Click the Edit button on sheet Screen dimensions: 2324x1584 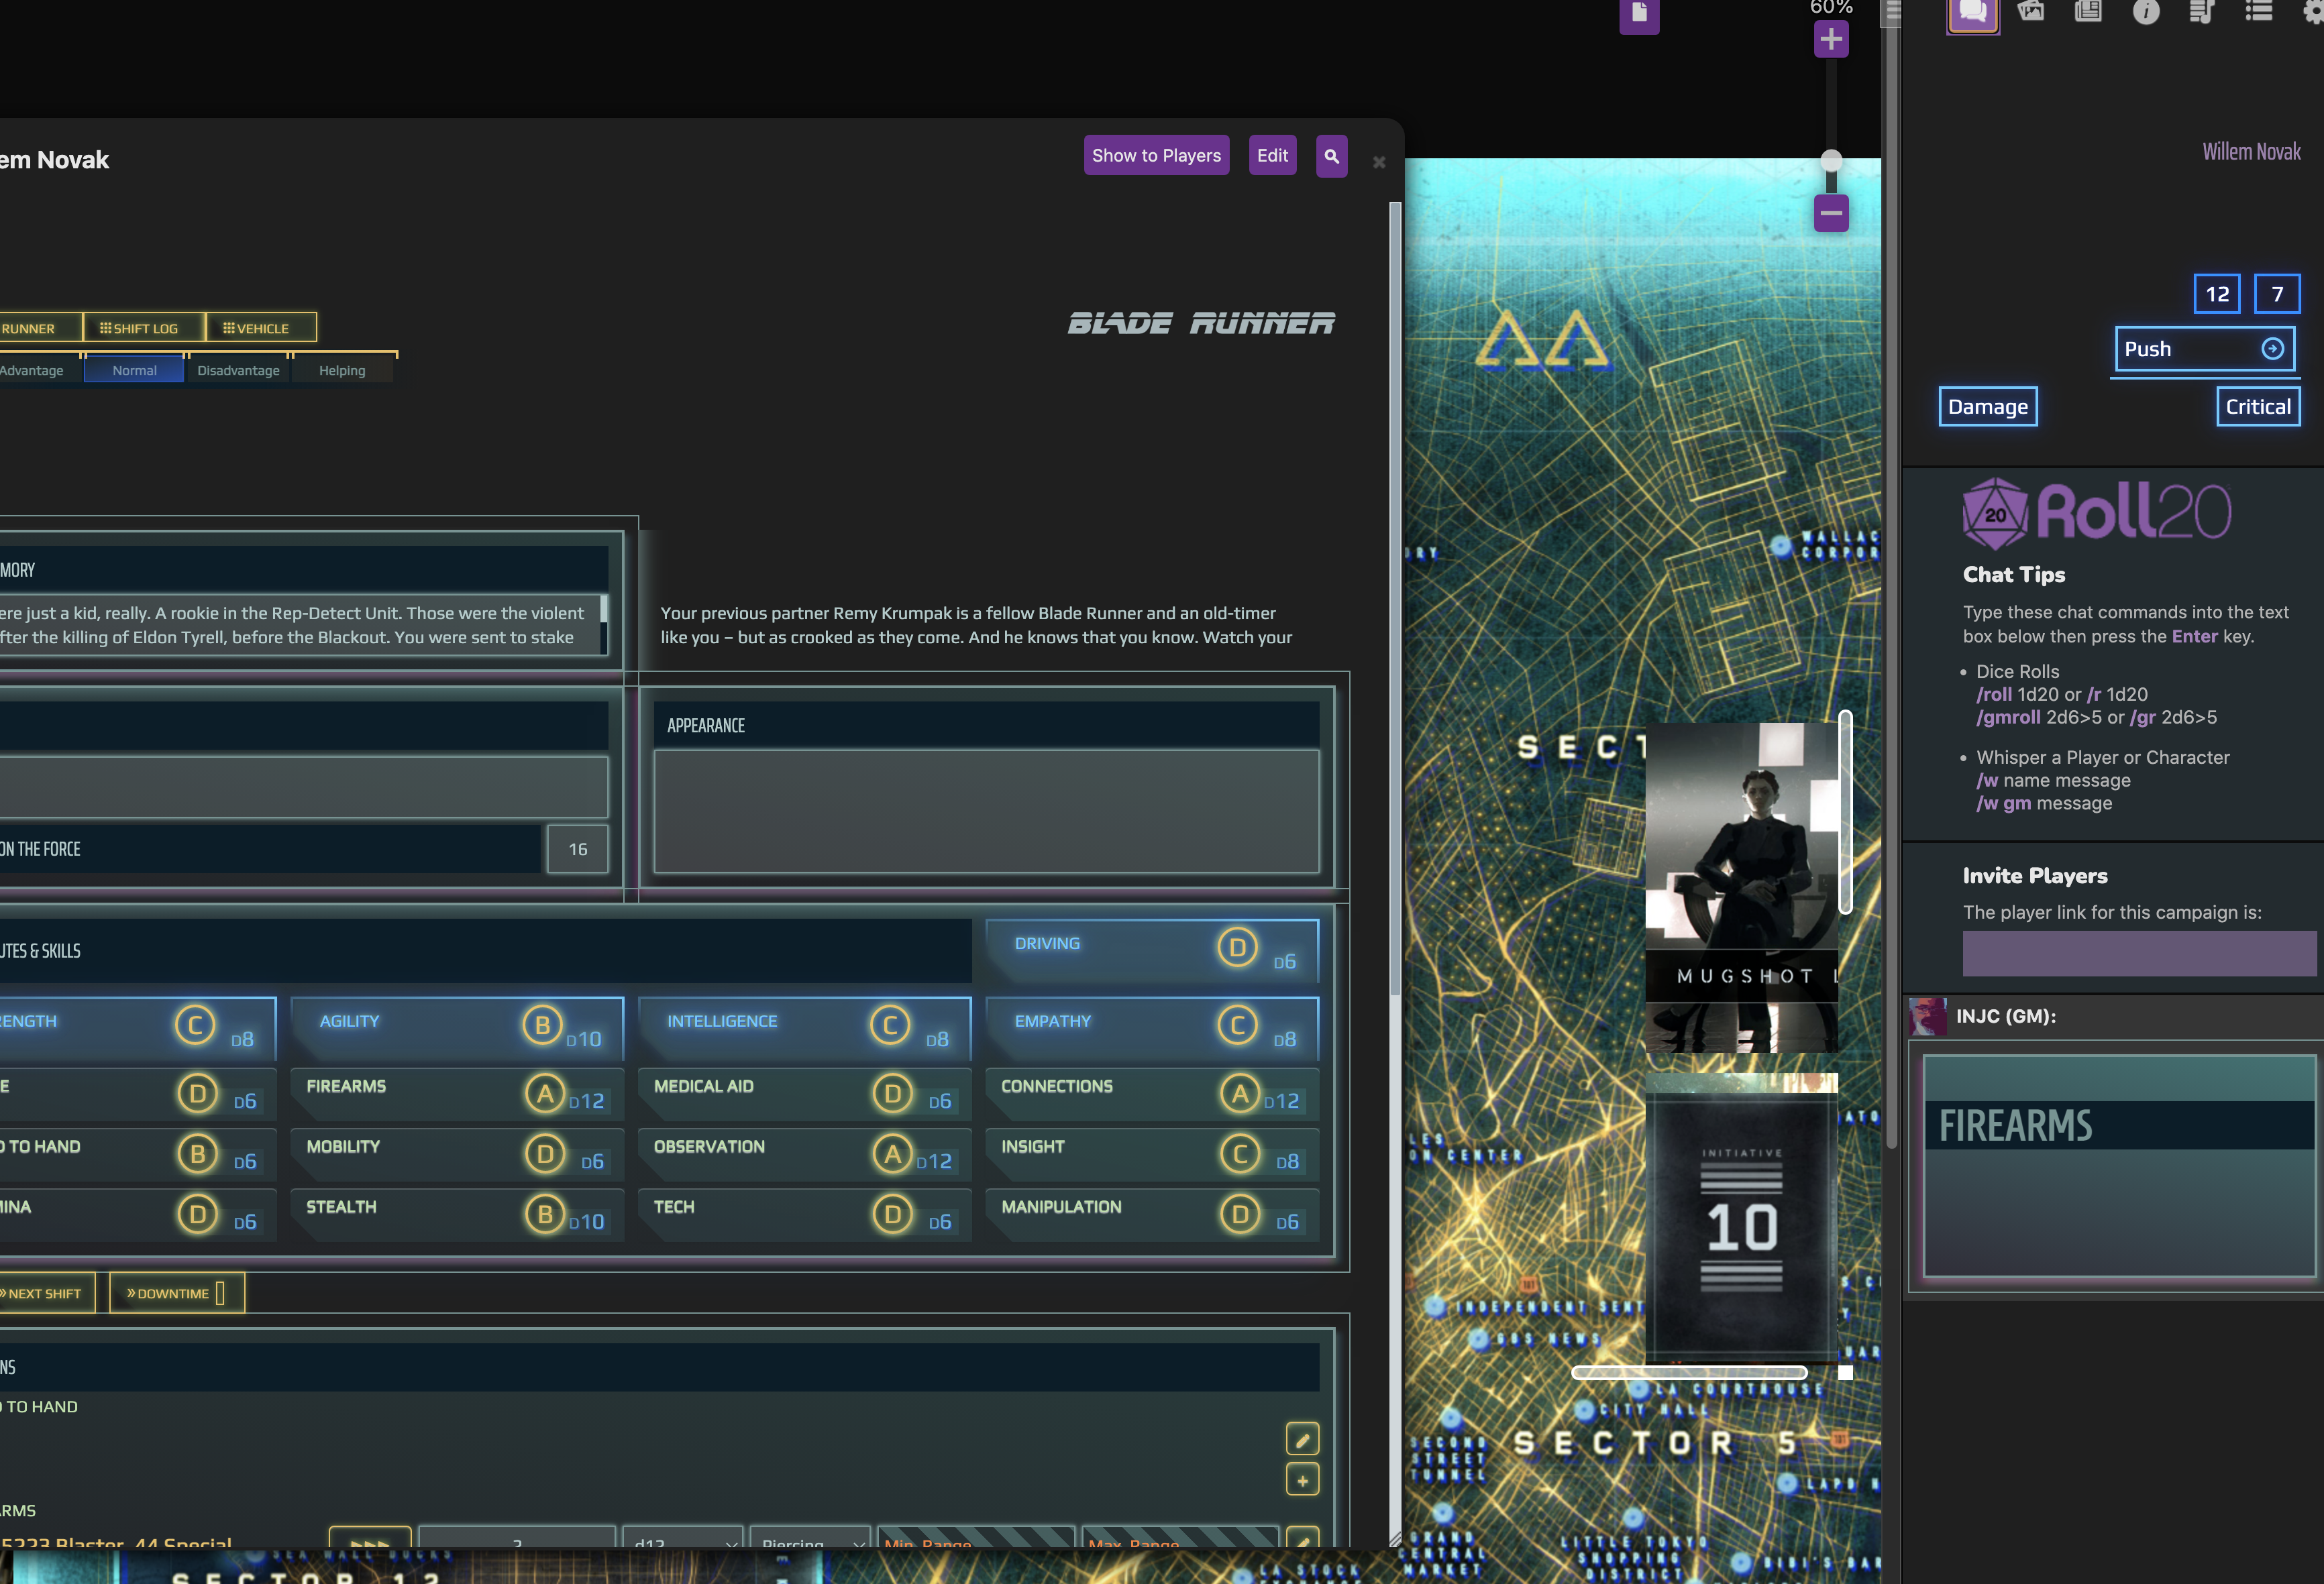point(1272,156)
